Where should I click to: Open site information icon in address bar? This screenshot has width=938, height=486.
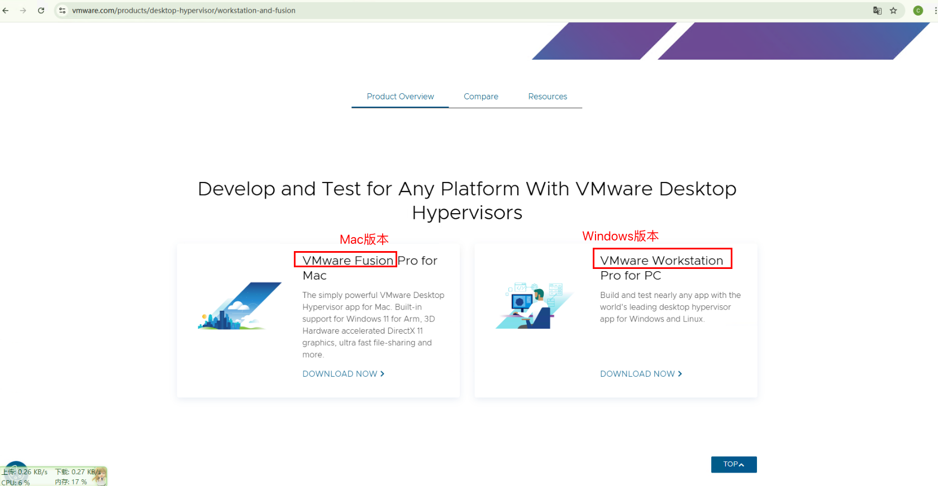pos(62,11)
